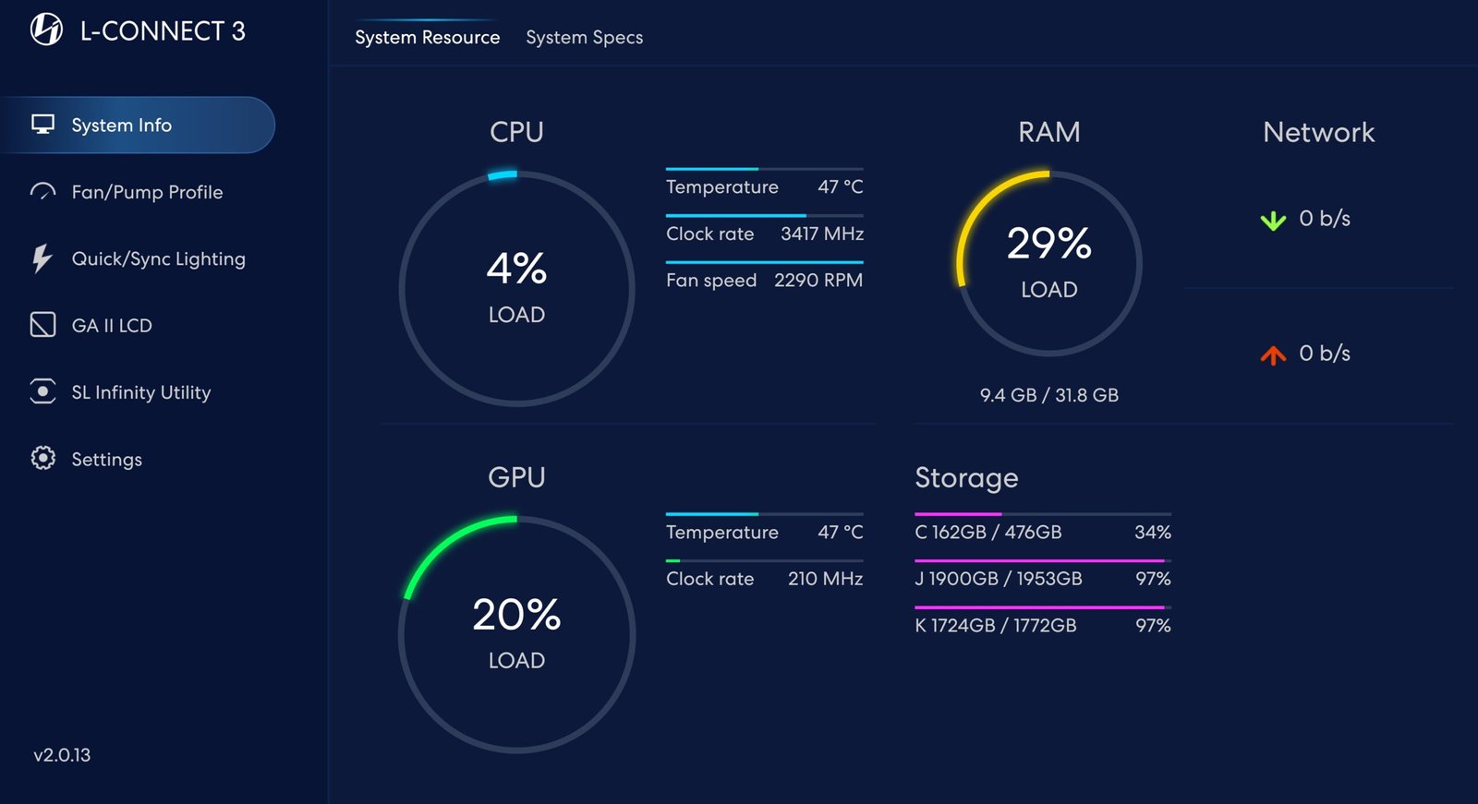Click the green download arrow icon

click(x=1273, y=220)
